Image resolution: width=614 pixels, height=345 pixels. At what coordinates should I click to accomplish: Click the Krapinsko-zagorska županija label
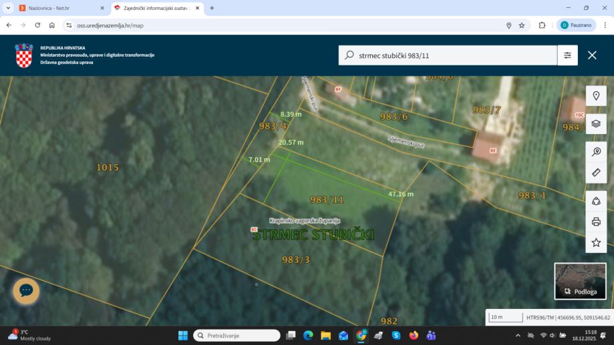coord(305,221)
